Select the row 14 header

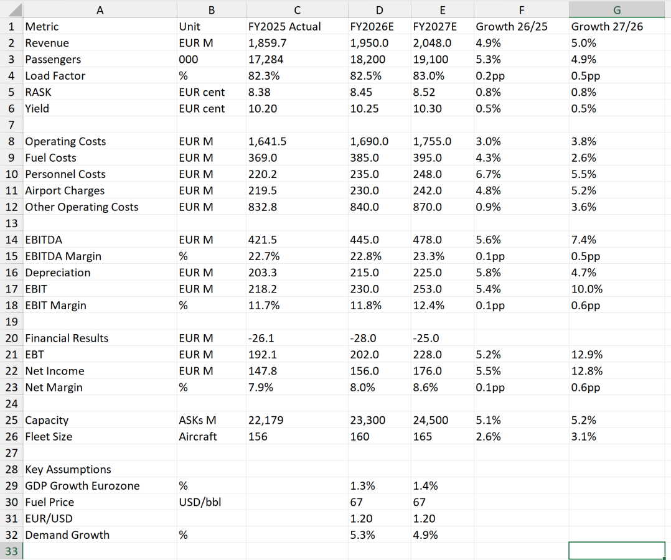[11, 240]
